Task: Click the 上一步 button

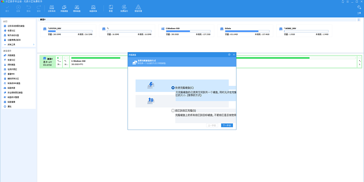Action: click(x=212, y=125)
